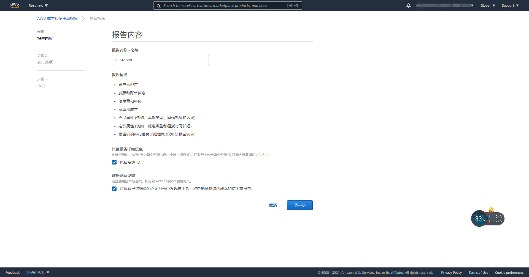Click the Feedback link in footer
The height and width of the screenshot is (277, 529).
(12, 273)
